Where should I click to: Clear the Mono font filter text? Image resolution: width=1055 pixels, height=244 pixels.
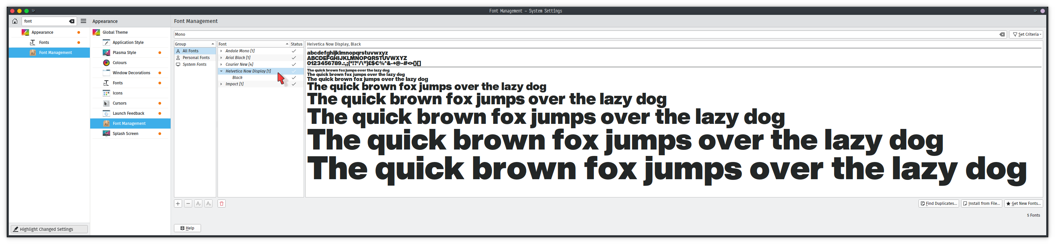point(1002,34)
